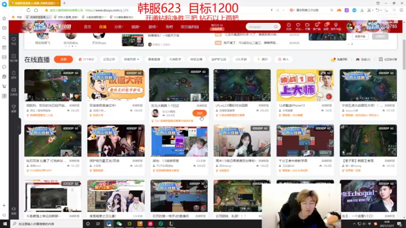The image size is (406, 228).
Task: Open 排行榜 ranking icon in left sidebar
Action: [x=14, y=58]
